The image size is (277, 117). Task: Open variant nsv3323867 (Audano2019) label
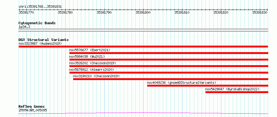(40, 43)
